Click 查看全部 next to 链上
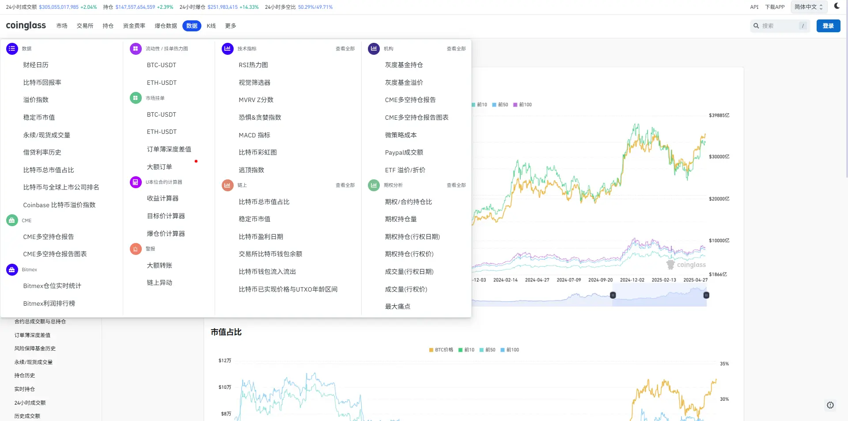Image resolution: width=848 pixels, height=421 pixels. click(345, 186)
